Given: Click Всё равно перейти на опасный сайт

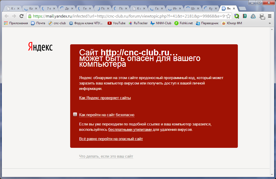Looking at the screenshot, I should click(x=111, y=139).
